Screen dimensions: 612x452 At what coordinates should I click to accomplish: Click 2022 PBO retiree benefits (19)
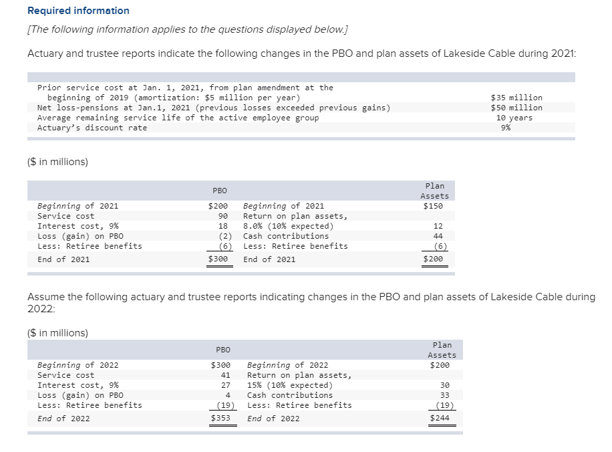226,405
